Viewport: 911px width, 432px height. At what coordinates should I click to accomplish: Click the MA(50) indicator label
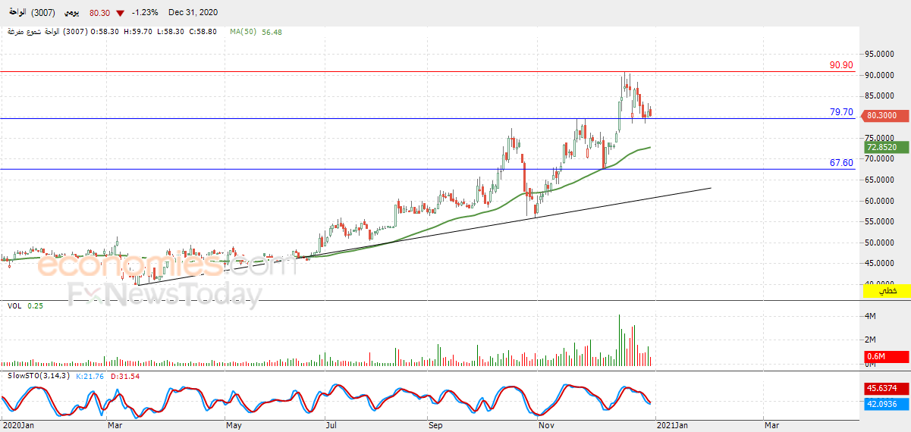[243, 32]
